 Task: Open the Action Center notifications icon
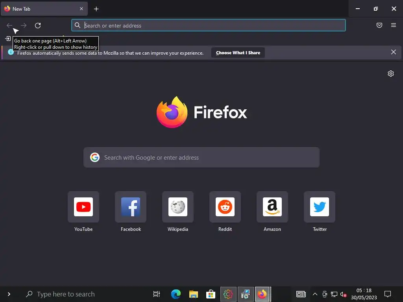pos(388,294)
